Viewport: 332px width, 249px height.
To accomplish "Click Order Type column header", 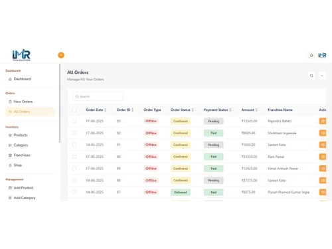I will point(152,110).
